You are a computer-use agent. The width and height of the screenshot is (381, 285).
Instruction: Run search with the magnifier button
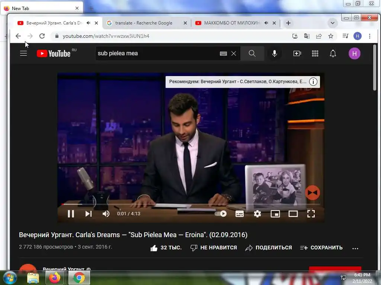click(x=252, y=53)
